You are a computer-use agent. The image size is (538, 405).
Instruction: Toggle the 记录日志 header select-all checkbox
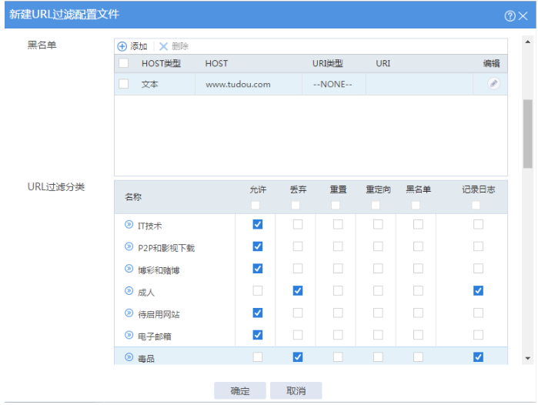pos(476,206)
